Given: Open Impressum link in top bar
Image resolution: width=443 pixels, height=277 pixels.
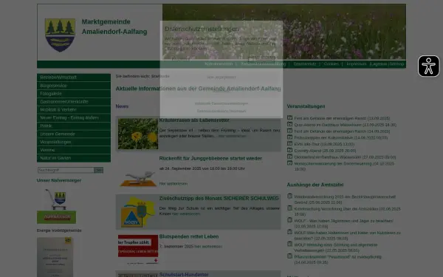Looking at the screenshot, I should coord(357,64).
